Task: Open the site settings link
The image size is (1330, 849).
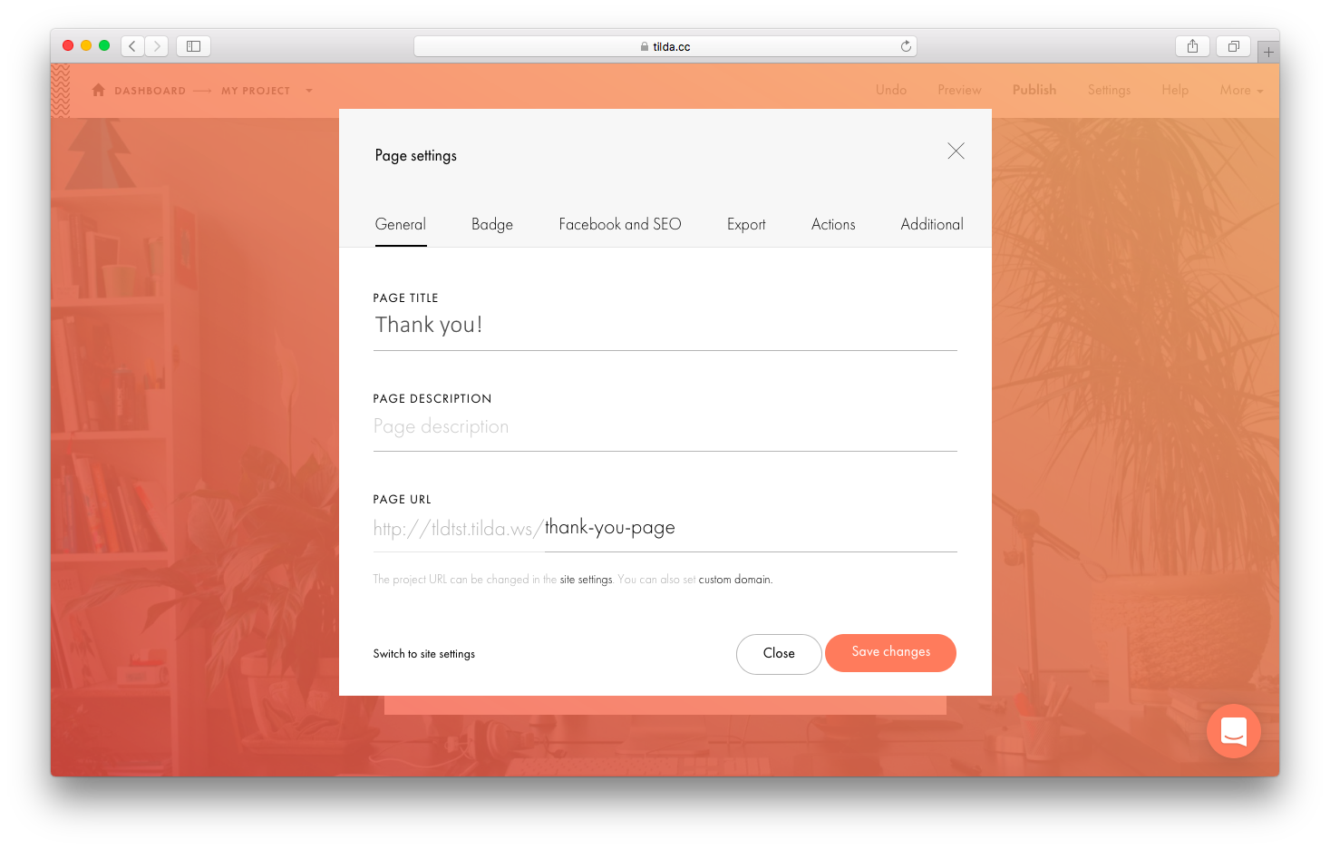Action: 586,579
